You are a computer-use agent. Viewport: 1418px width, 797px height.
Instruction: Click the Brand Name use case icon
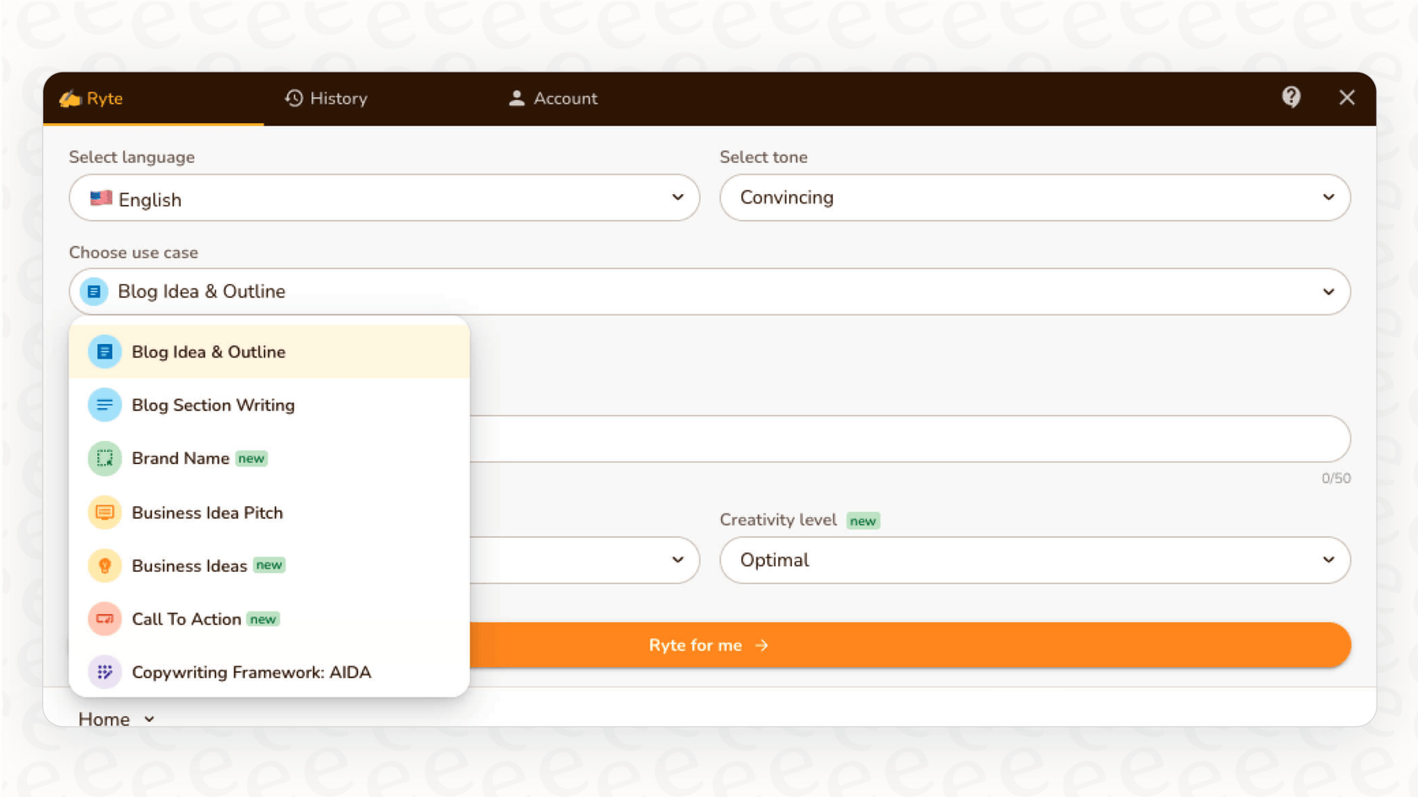coord(104,458)
